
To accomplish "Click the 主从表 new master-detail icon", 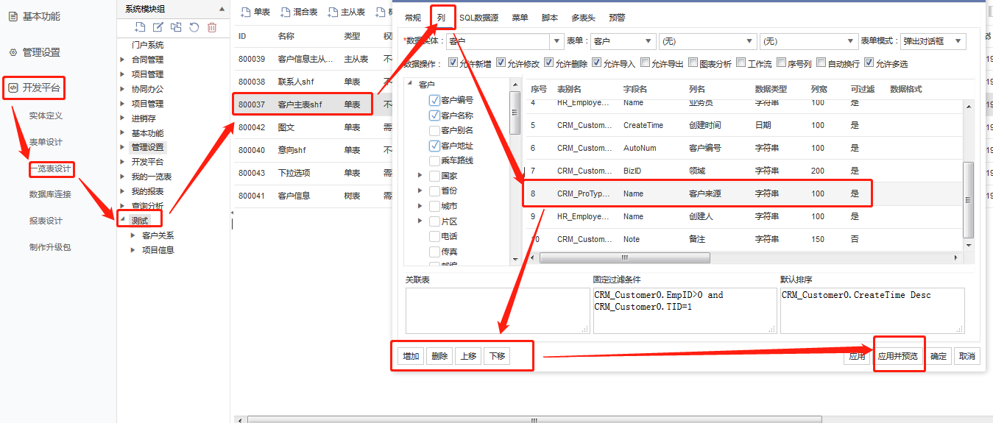I will [333, 13].
